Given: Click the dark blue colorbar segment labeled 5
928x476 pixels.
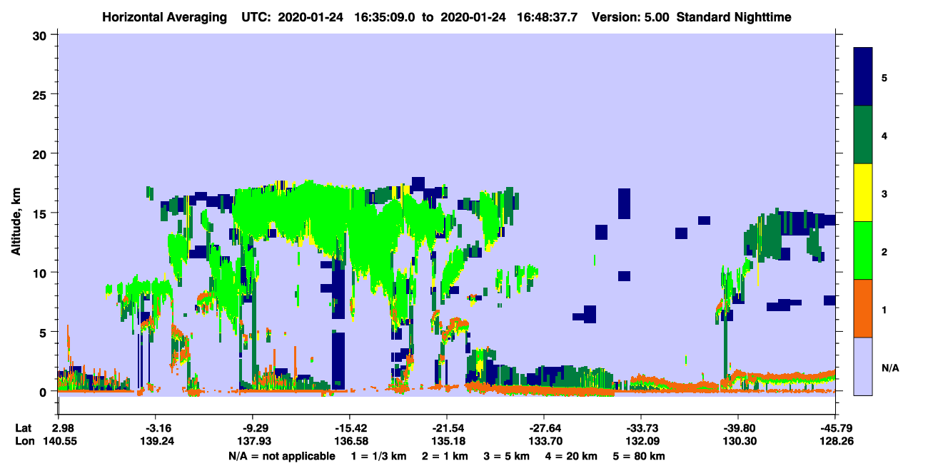Looking at the screenshot, I should (863, 77).
